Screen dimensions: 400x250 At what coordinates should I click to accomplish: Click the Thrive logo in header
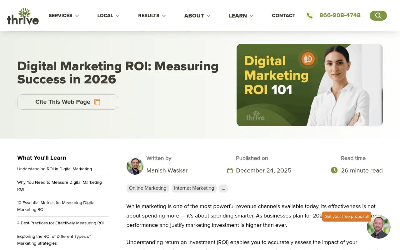(x=23, y=16)
